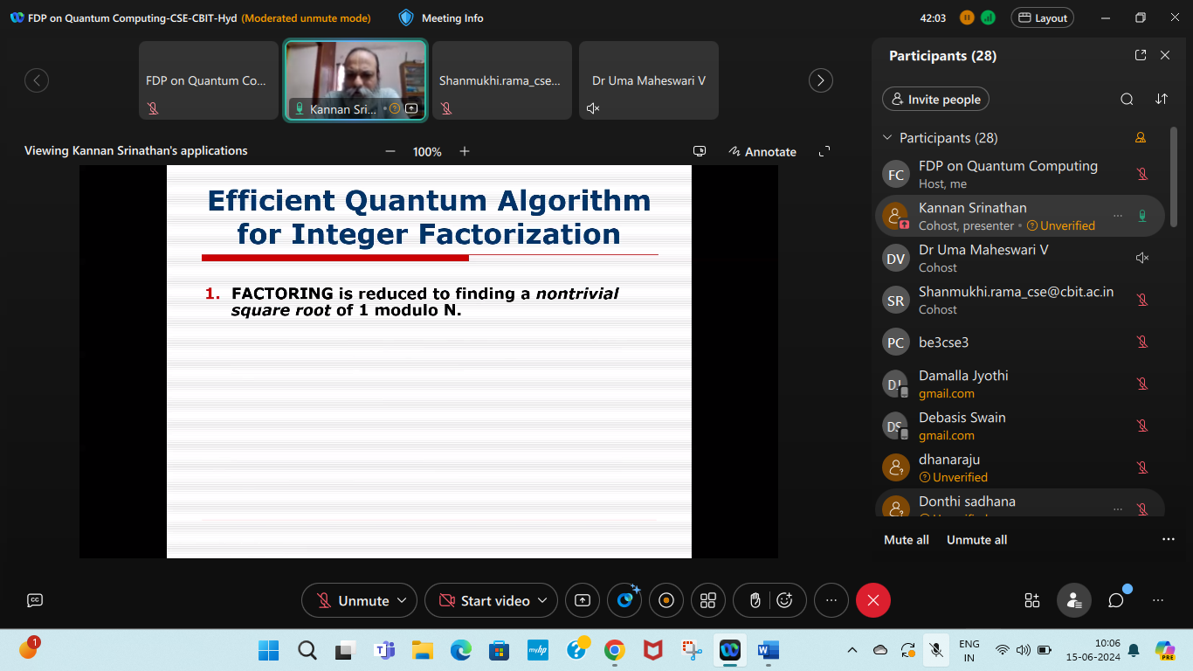The image size is (1193, 671).
Task: Go to previous video thumbnails arrow
Action: click(37, 80)
